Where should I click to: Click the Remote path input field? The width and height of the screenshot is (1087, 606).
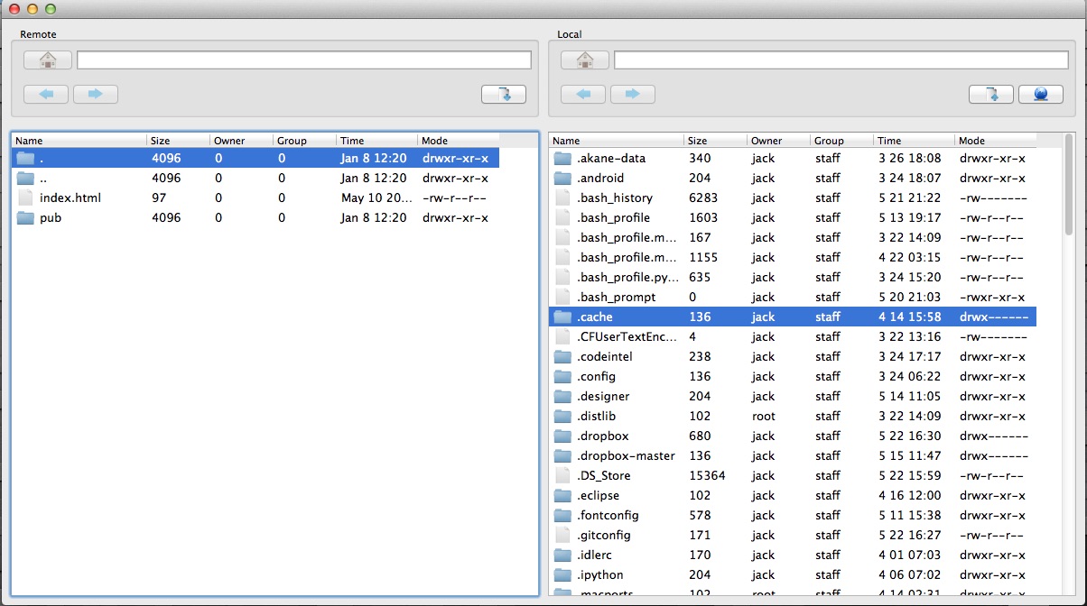pos(303,60)
